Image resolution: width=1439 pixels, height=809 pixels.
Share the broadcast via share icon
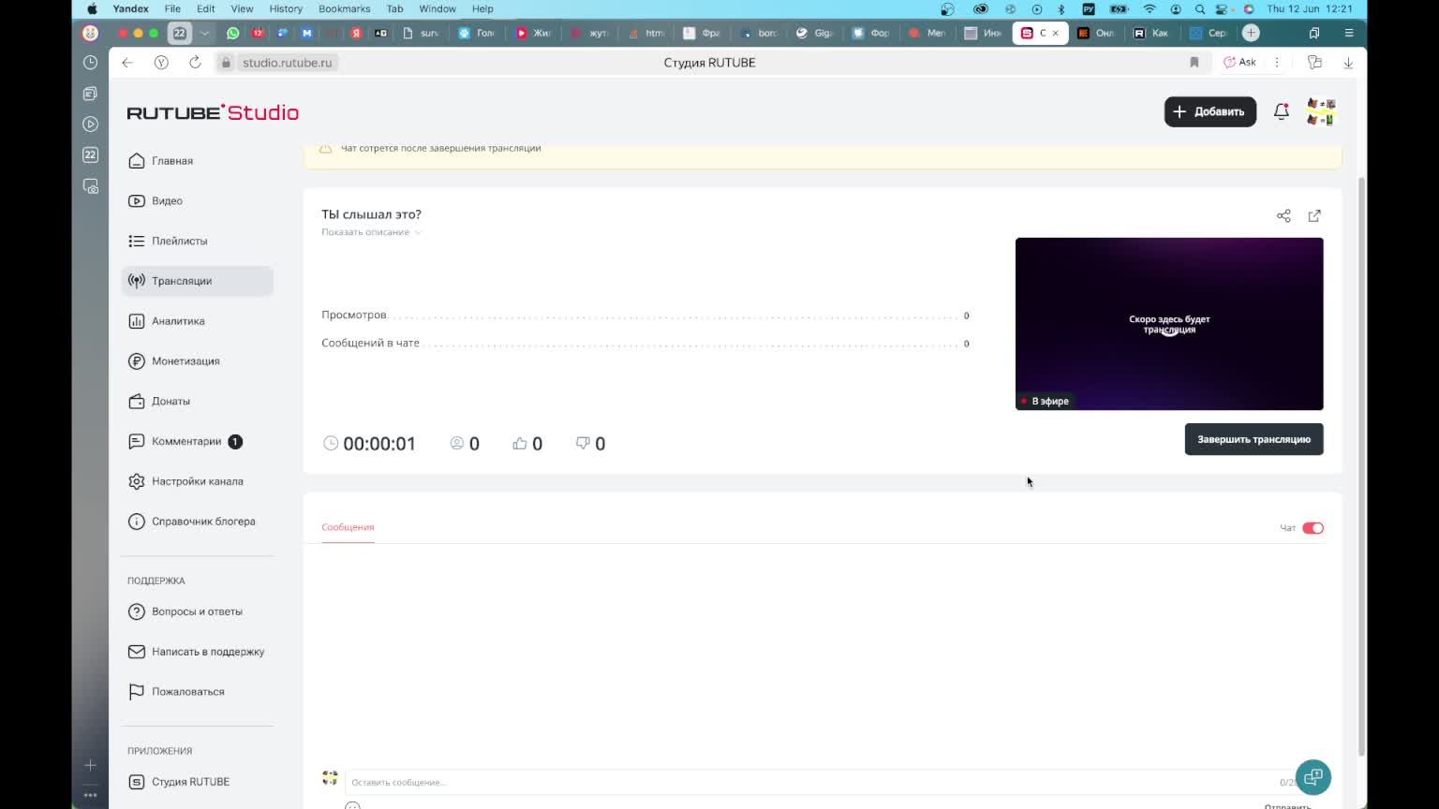[x=1283, y=215]
